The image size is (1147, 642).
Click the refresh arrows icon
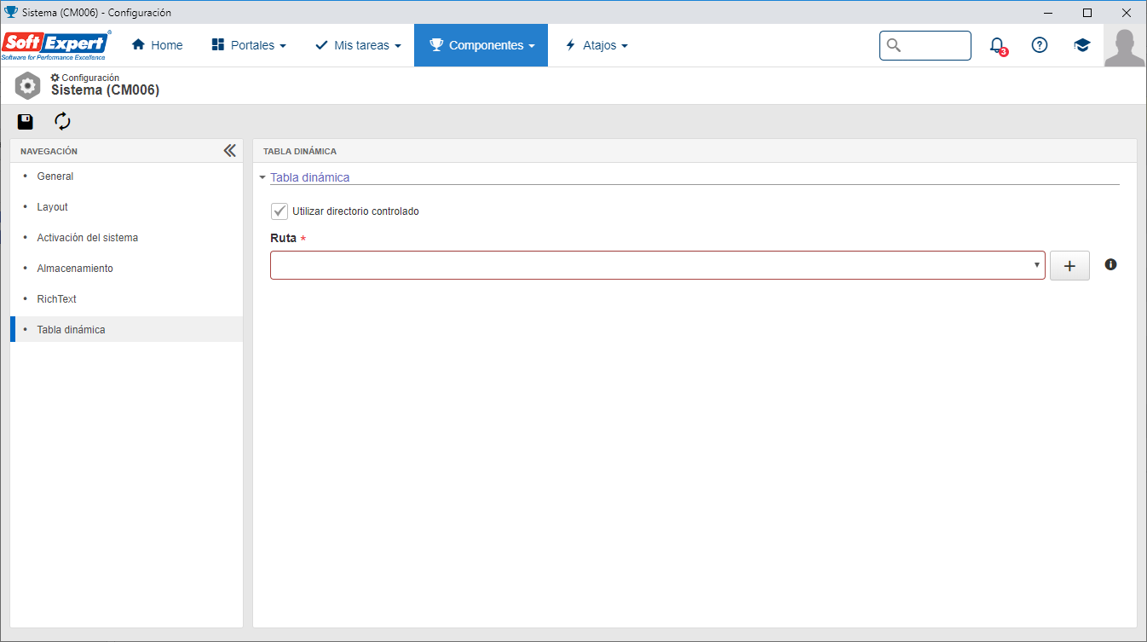pyautogui.click(x=62, y=122)
